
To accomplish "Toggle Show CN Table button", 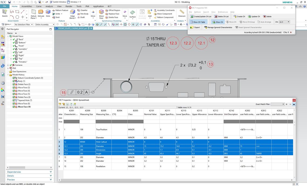I will click(198, 22).
